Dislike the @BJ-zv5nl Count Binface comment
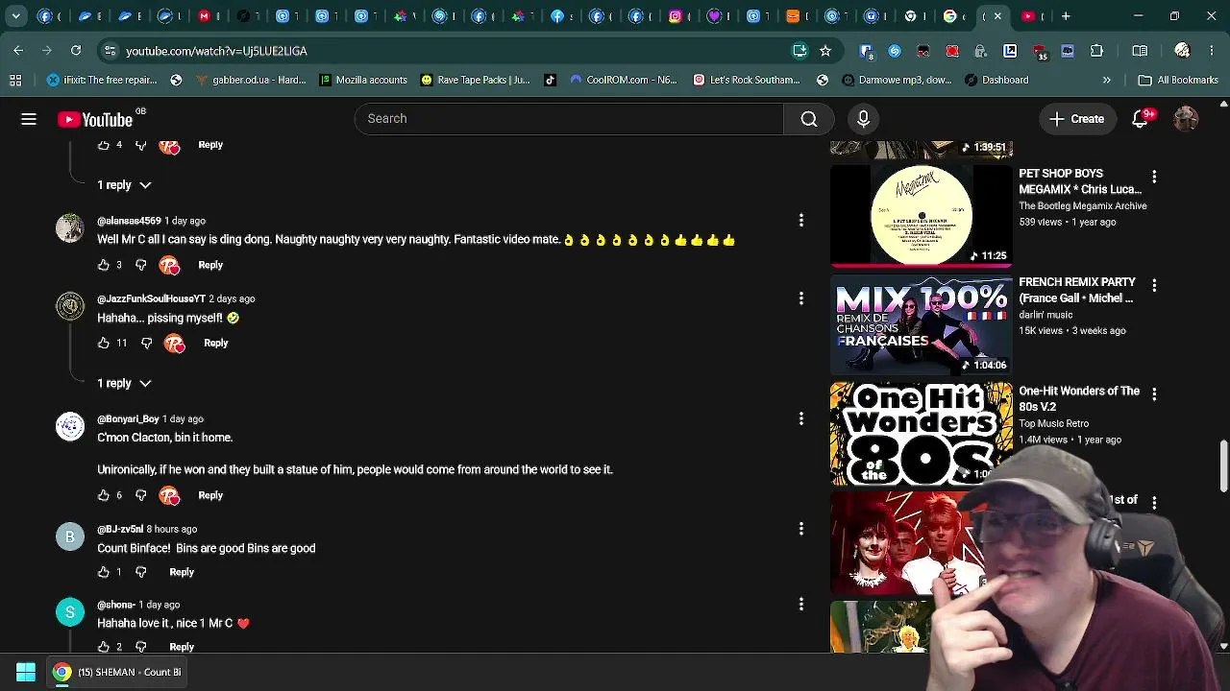1230x691 pixels. click(x=140, y=572)
